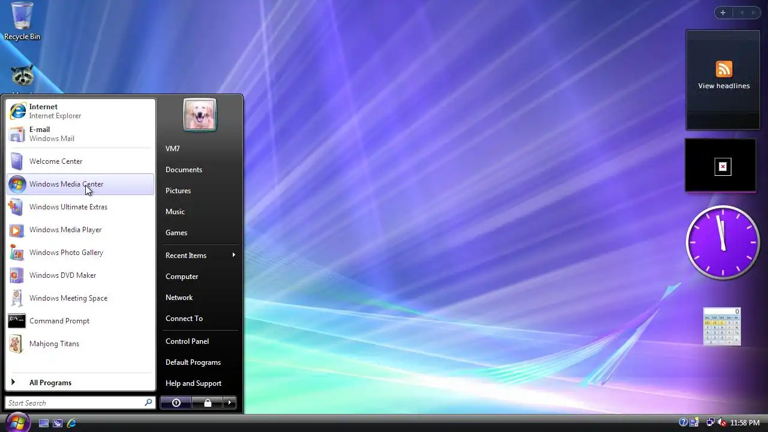Add a gadget with the sidebar plus button
The width and height of the screenshot is (768, 432).
[723, 13]
